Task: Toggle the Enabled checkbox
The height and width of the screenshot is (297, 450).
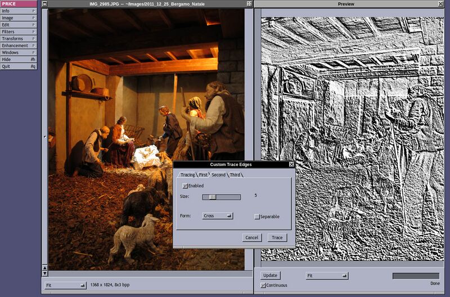Action: (185, 186)
